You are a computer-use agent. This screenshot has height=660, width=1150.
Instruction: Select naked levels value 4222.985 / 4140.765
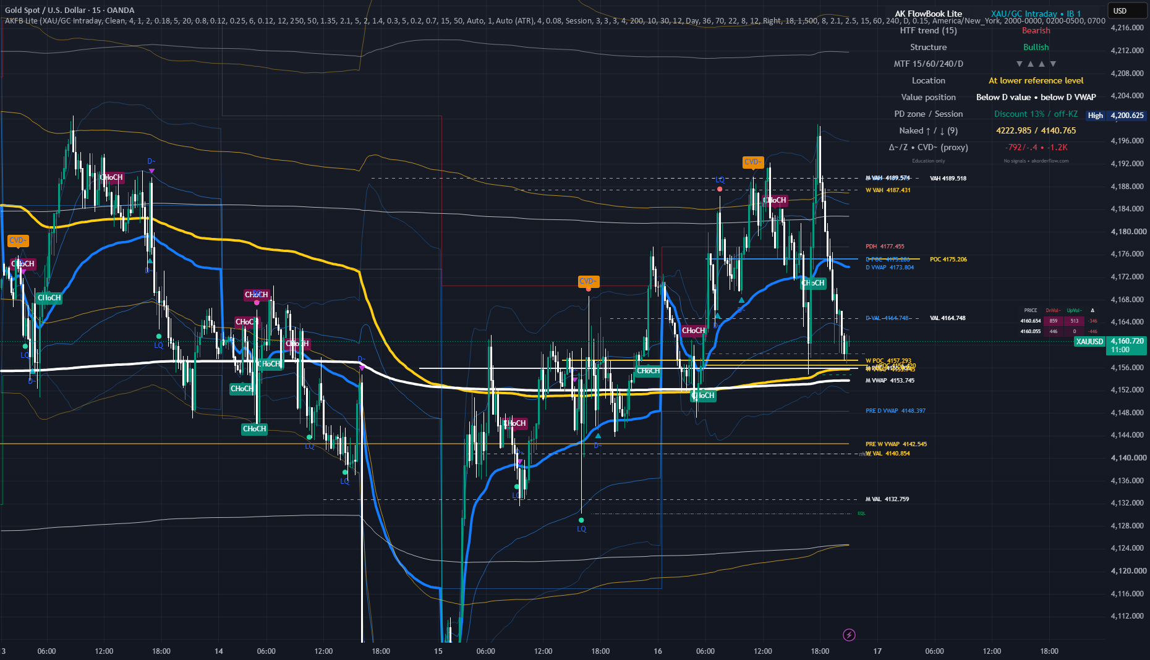(1036, 130)
